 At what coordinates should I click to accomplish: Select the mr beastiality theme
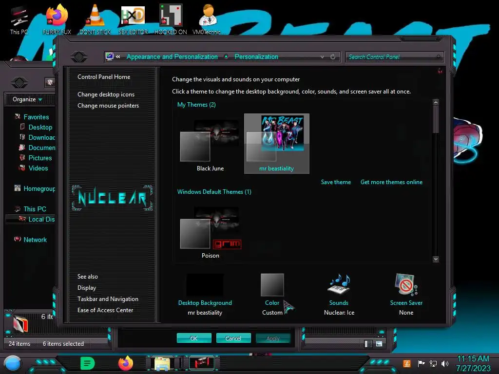point(277,144)
